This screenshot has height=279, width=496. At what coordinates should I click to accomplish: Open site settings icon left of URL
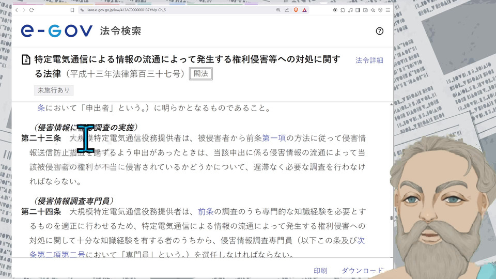tap(82, 10)
